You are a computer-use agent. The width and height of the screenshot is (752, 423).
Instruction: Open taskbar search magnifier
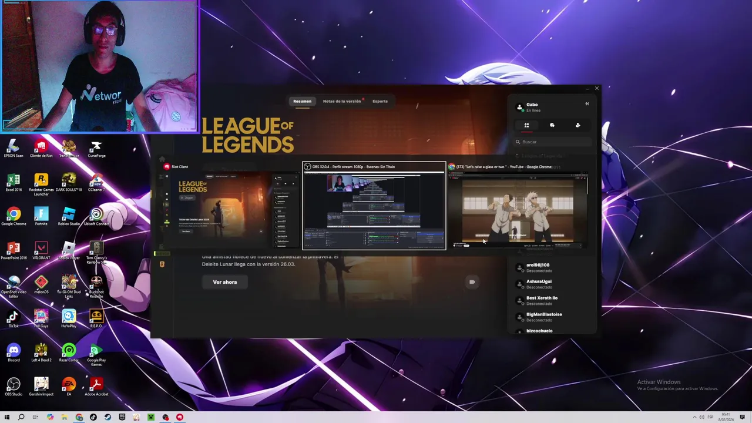(21, 417)
